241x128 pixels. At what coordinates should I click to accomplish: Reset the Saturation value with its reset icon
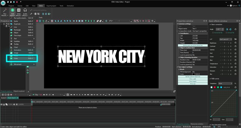pyautogui.click(x=235, y=67)
